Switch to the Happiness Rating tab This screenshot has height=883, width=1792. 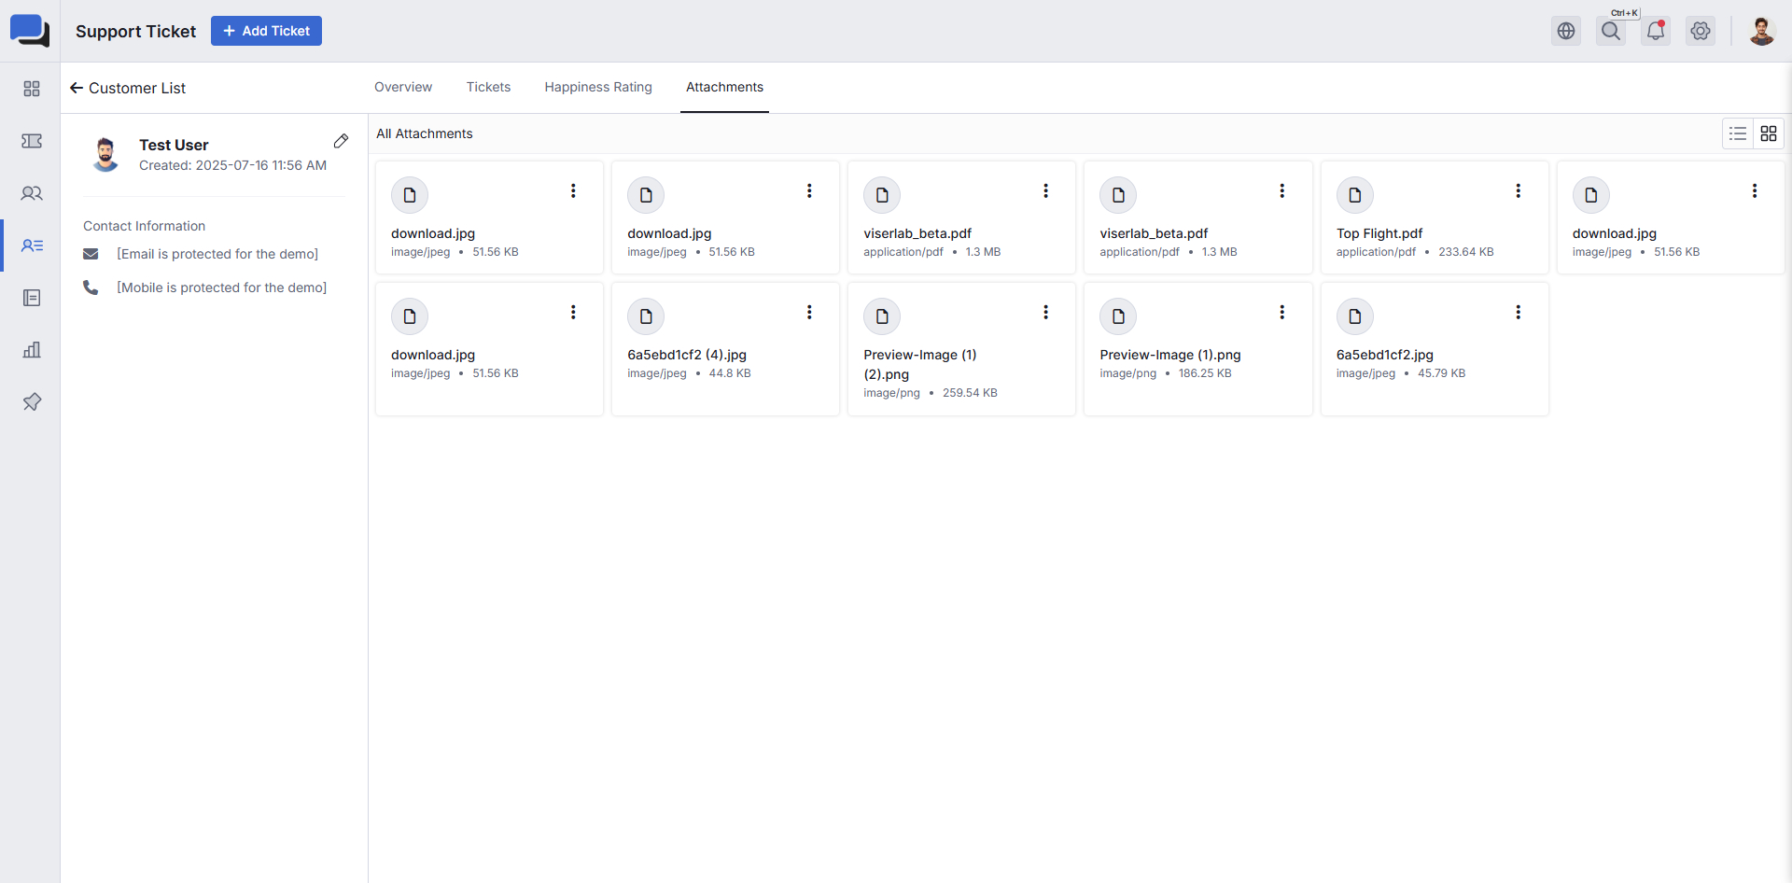click(x=598, y=87)
